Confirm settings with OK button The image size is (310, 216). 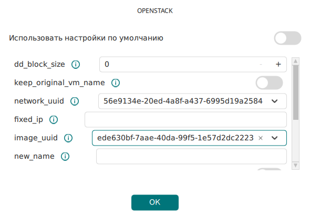[155, 202]
